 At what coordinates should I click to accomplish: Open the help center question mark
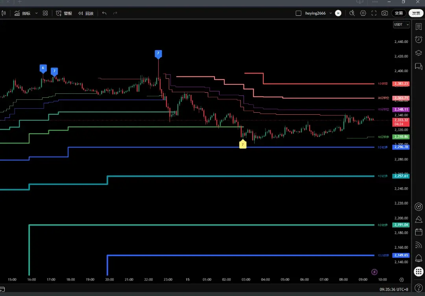click(419, 288)
